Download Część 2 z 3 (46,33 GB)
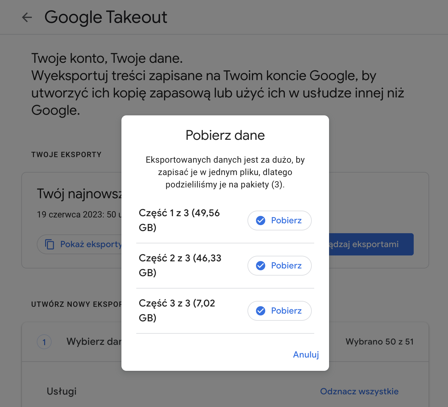The width and height of the screenshot is (448, 407). (279, 266)
